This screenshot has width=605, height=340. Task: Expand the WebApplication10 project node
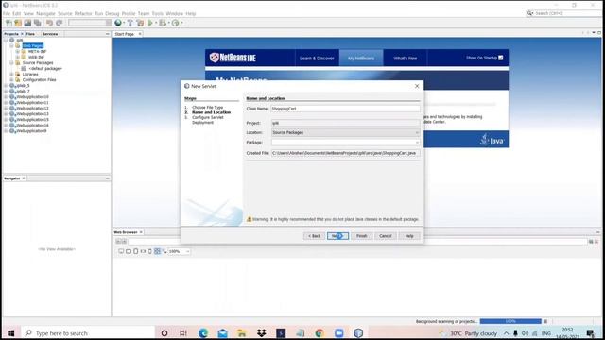tap(6, 97)
